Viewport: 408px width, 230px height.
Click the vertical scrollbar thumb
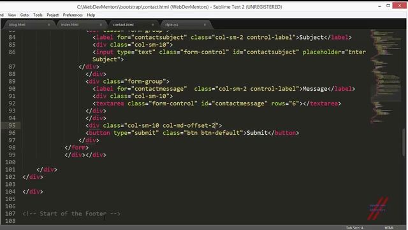[x=404, y=142]
